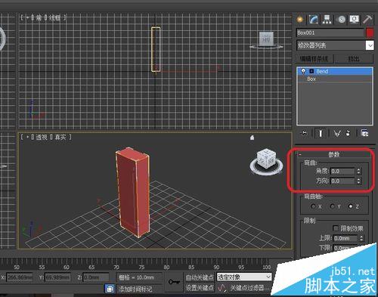Click the 角度 value field
Screen dimensions: 378x297
pos(342,171)
